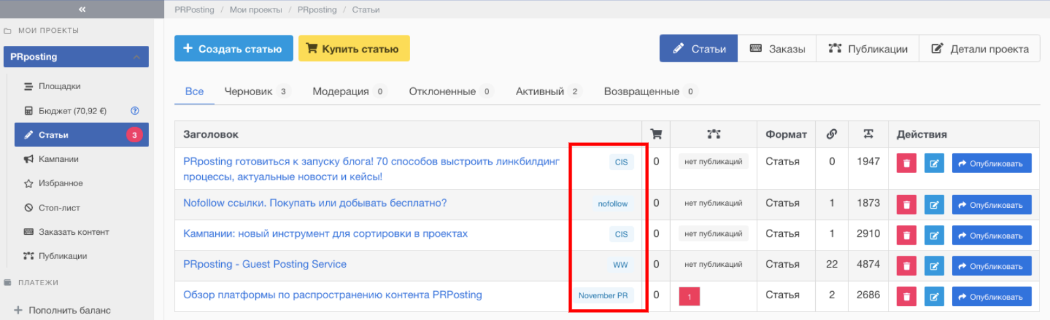Image resolution: width=1050 pixels, height=320 pixels.
Task: Collapse the sidebar with double chevron
Action: click(x=82, y=9)
